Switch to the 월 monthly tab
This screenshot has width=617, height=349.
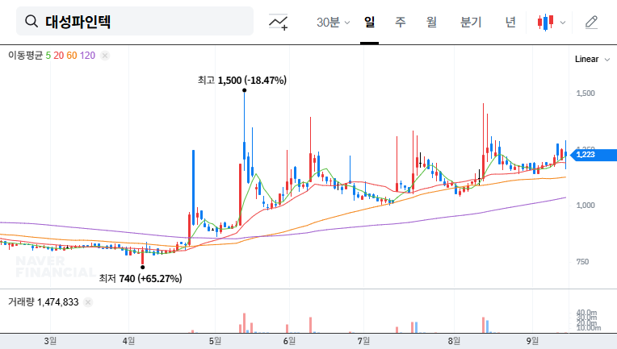pos(431,23)
